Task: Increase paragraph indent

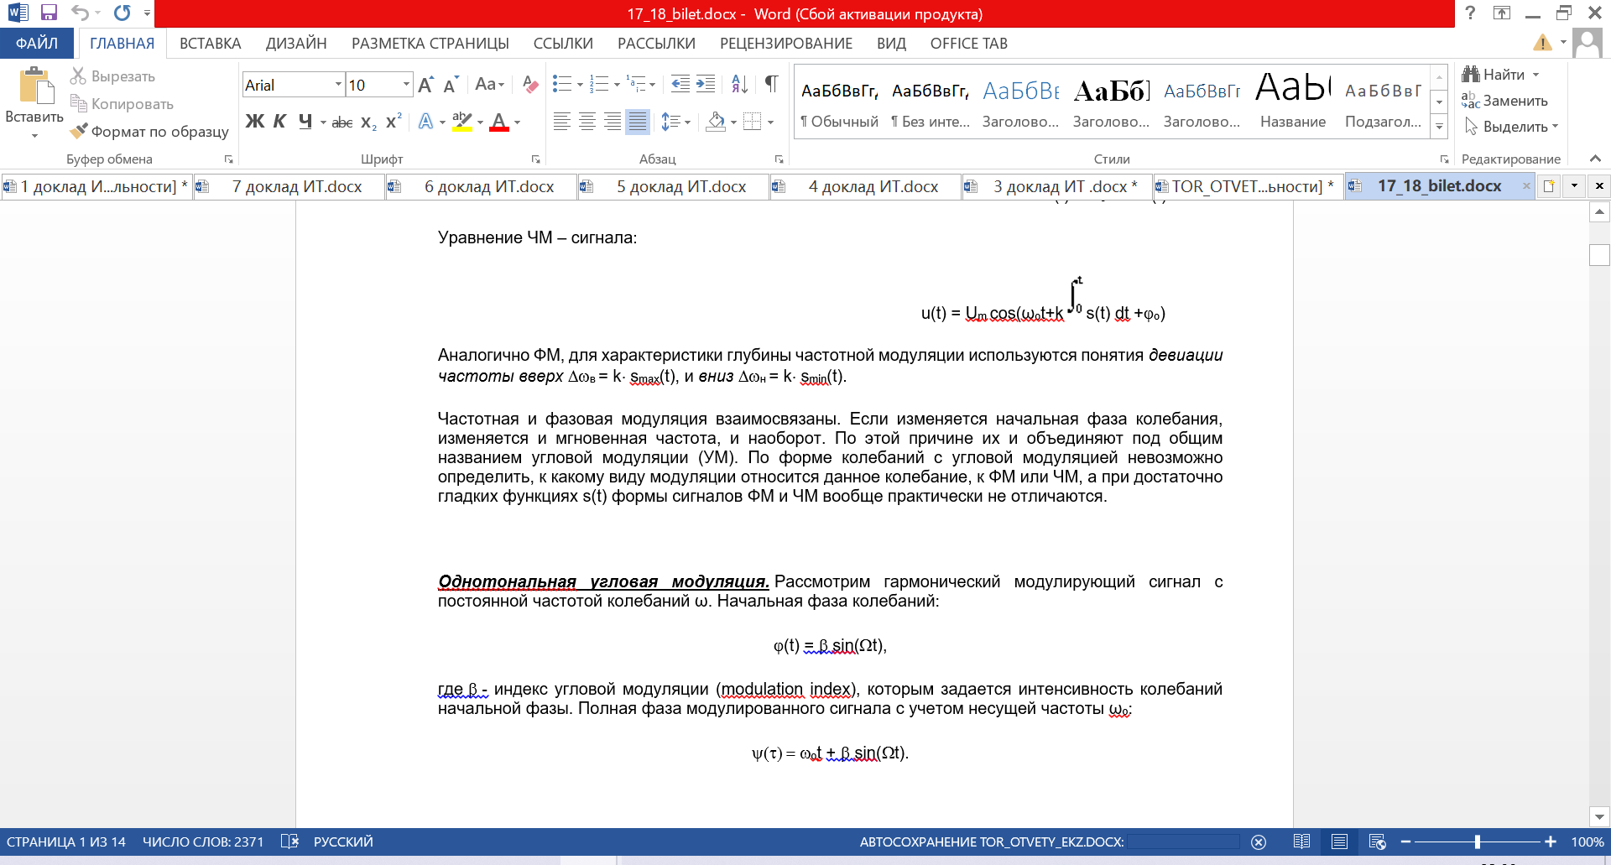Action: coord(706,84)
